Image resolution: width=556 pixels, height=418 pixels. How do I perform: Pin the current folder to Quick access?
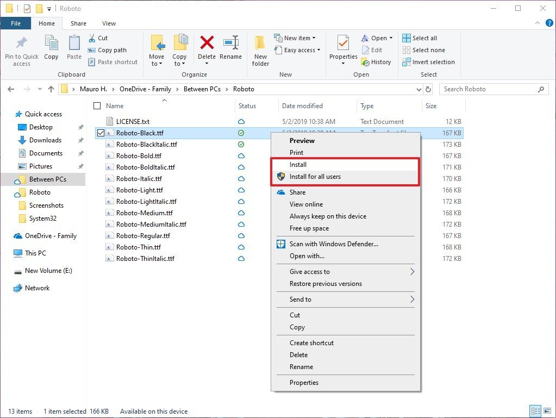[x=21, y=50]
